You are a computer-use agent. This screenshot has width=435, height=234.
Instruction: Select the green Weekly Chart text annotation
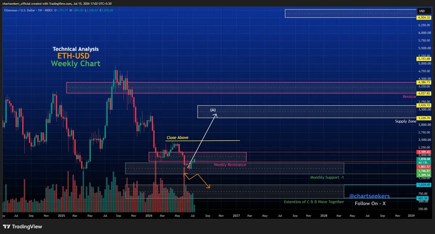[75, 64]
